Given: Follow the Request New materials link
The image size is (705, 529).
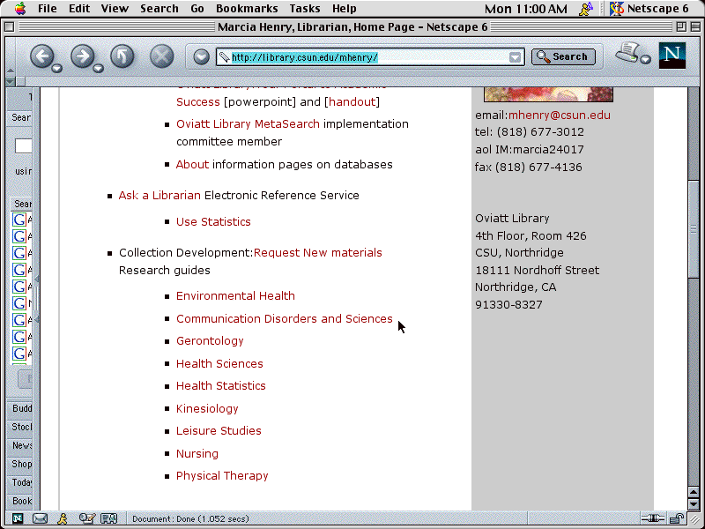Looking at the screenshot, I should tap(318, 253).
